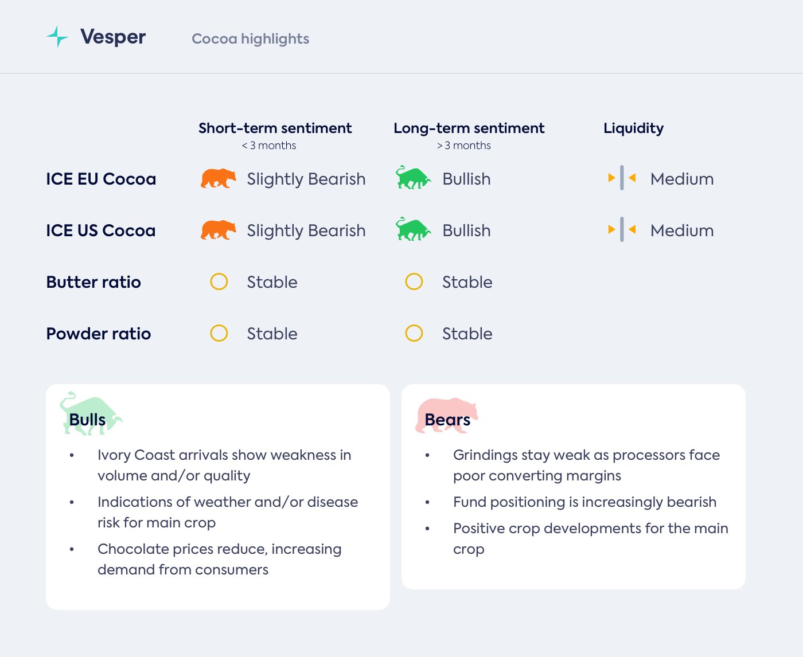803x657 pixels.
Task: Click the Fund positioning is increasingly bearish bullet
Action: click(584, 502)
